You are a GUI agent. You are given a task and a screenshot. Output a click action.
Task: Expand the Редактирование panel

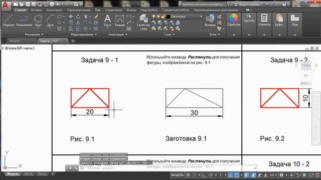(x=84, y=34)
